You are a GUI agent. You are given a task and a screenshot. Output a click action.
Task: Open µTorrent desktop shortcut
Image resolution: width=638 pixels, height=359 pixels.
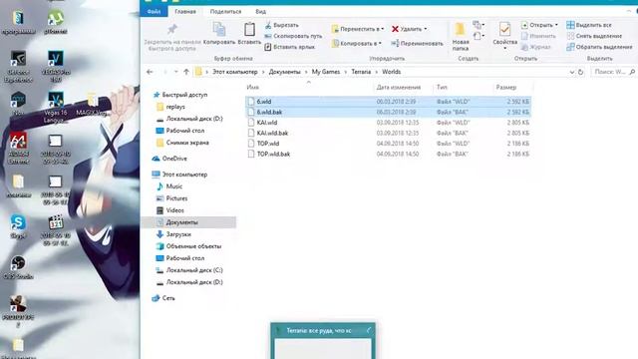click(56, 21)
